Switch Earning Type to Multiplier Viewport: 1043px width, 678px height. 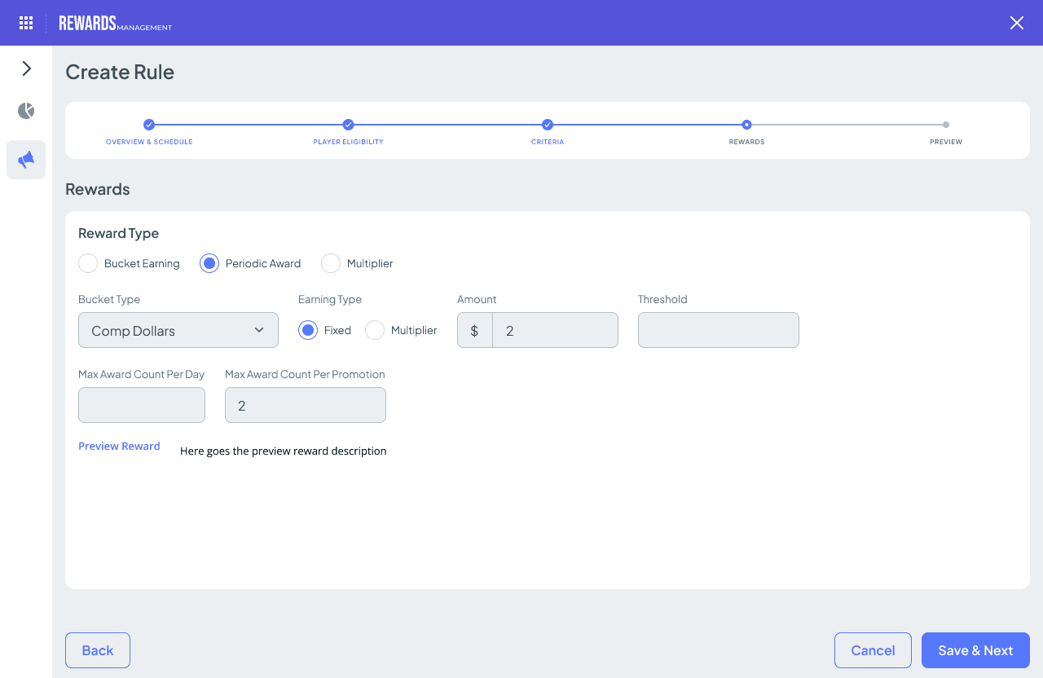[x=374, y=330]
